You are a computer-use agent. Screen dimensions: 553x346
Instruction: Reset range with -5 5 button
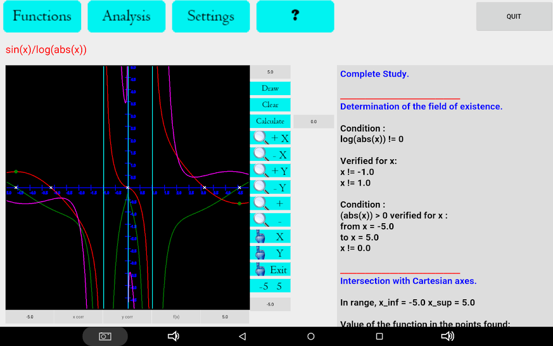coord(270,286)
